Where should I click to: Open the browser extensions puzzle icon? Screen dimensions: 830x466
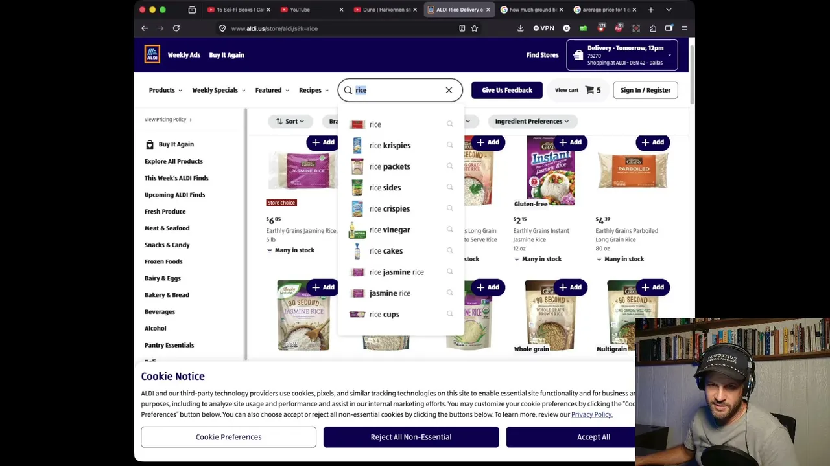tap(653, 28)
